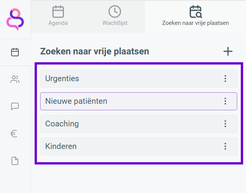Open the chat messages sidebar icon

(x=15, y=106)
